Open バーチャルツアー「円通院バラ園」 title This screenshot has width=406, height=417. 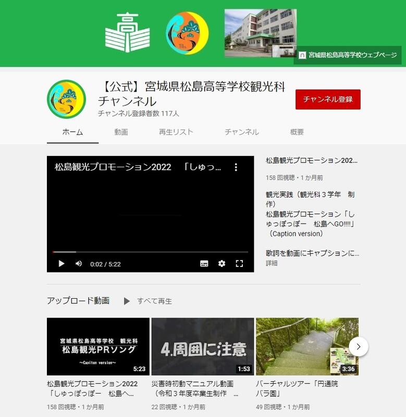(x=297, y=388)
